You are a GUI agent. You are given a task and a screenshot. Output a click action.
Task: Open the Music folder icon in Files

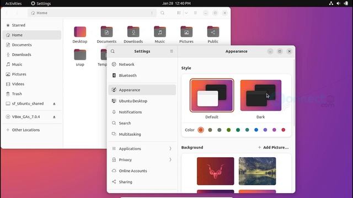click(x=160, y=32)
